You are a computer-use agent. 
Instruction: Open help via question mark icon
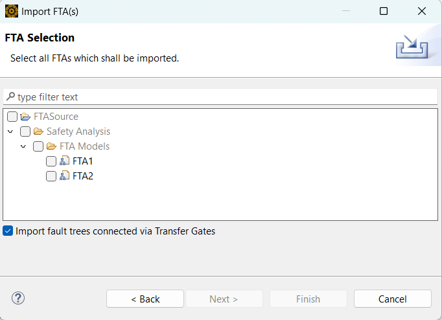pyautogui.click(x=18, y=299)
